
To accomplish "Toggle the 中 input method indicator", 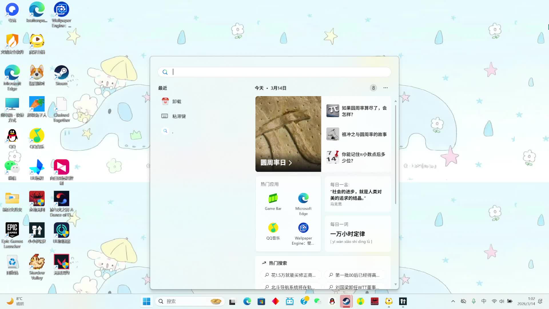I will (x=484, y=301).
